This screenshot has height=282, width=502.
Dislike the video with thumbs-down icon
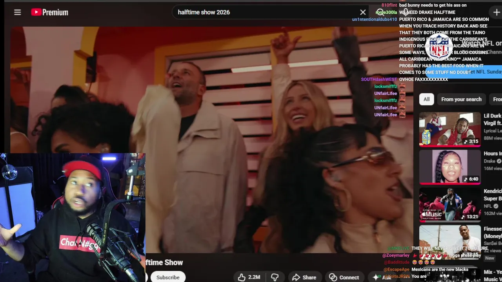[x=275, y=277]
